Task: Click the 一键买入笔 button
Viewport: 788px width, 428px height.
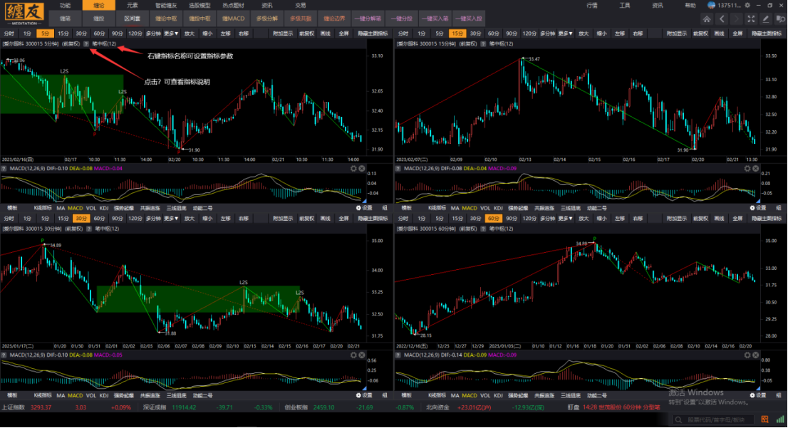Action: click(435, 19)
